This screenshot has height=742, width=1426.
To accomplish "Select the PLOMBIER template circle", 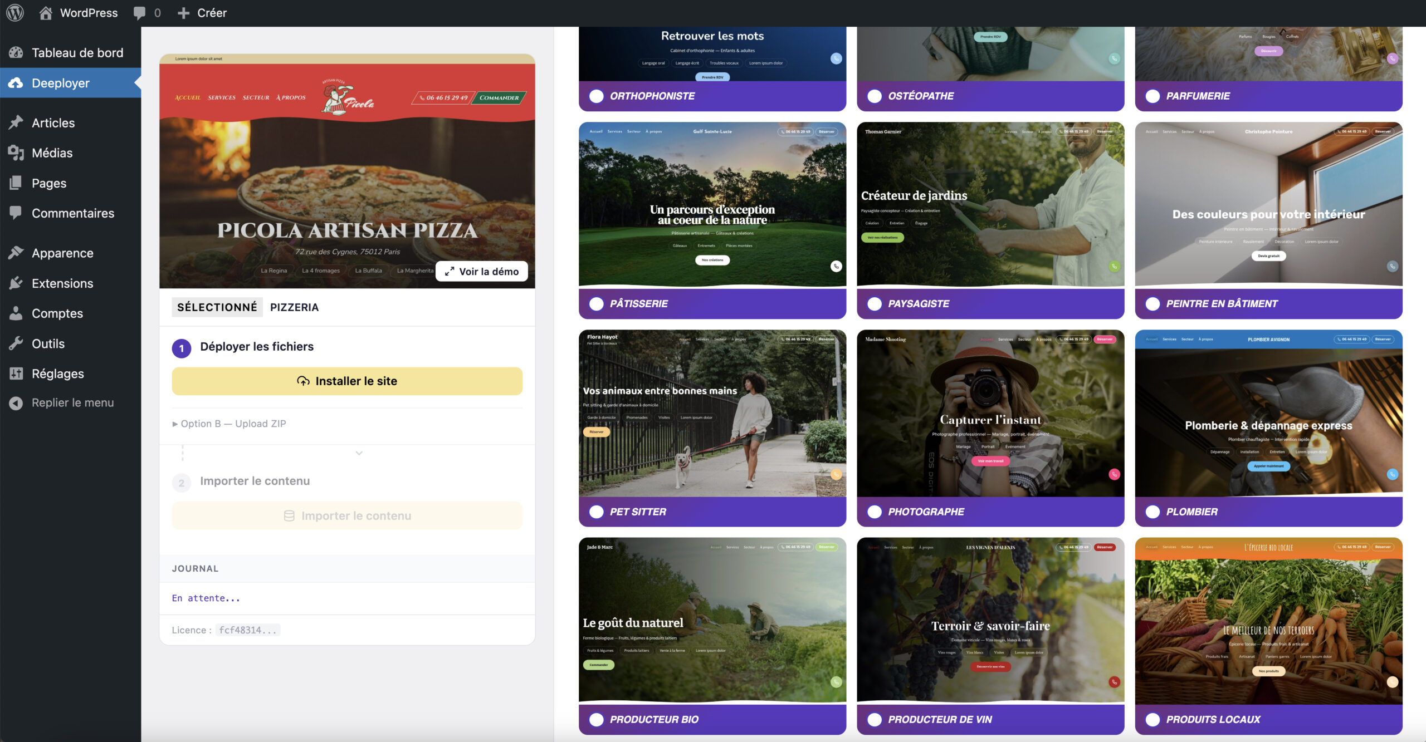I will (x=1152, y=512).
